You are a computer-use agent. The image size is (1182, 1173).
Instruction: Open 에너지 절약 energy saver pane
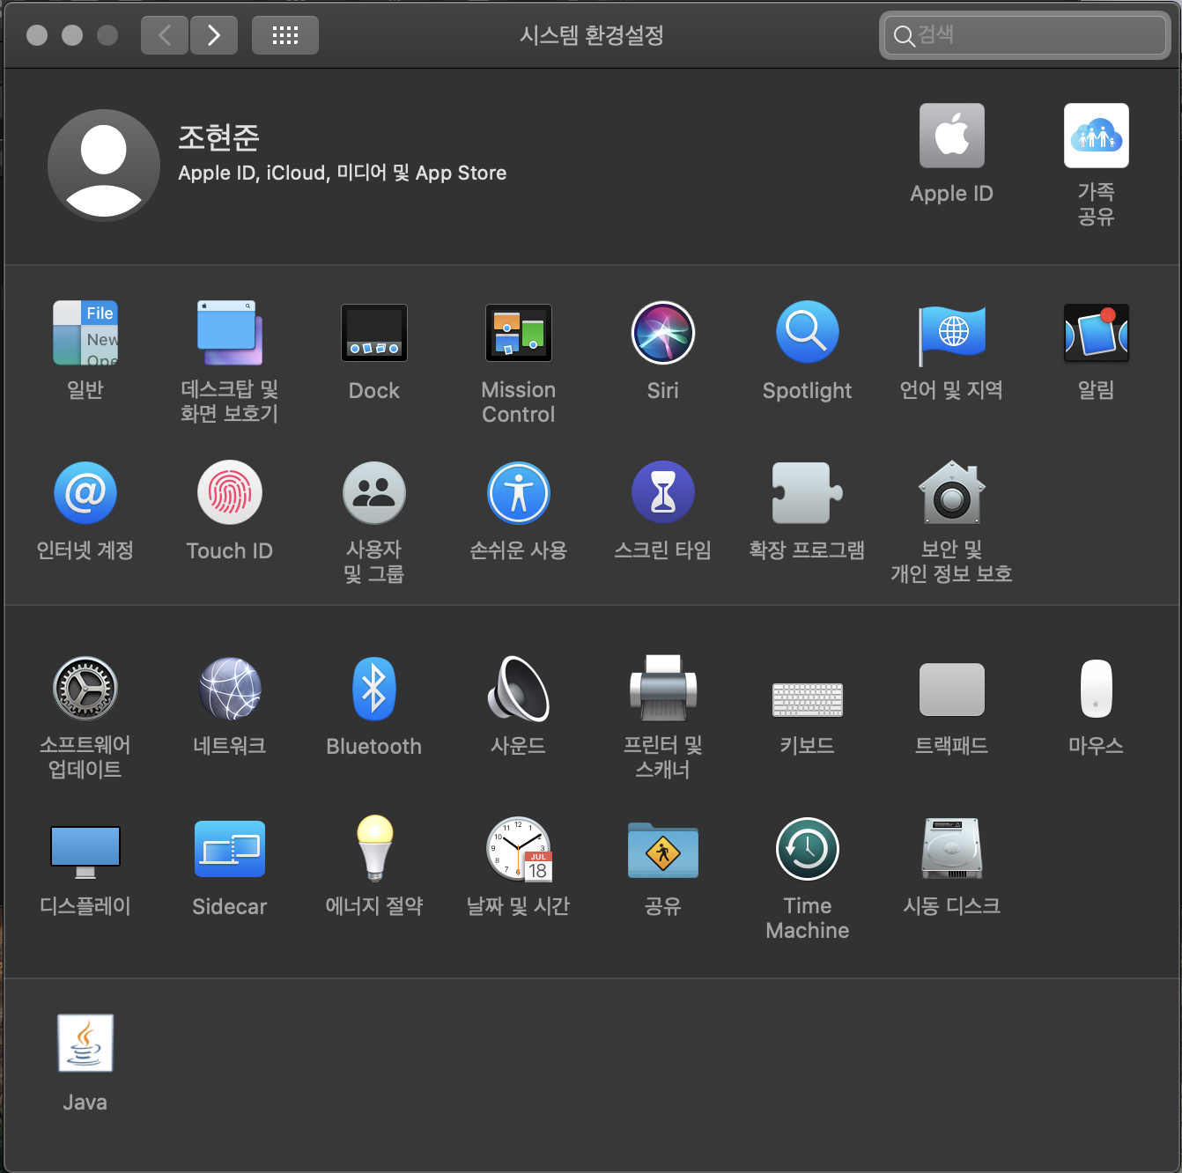(x=374, y=849)
